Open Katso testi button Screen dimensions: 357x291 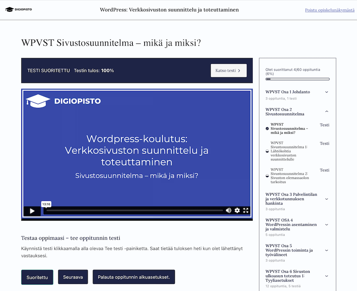coord(228,71)
